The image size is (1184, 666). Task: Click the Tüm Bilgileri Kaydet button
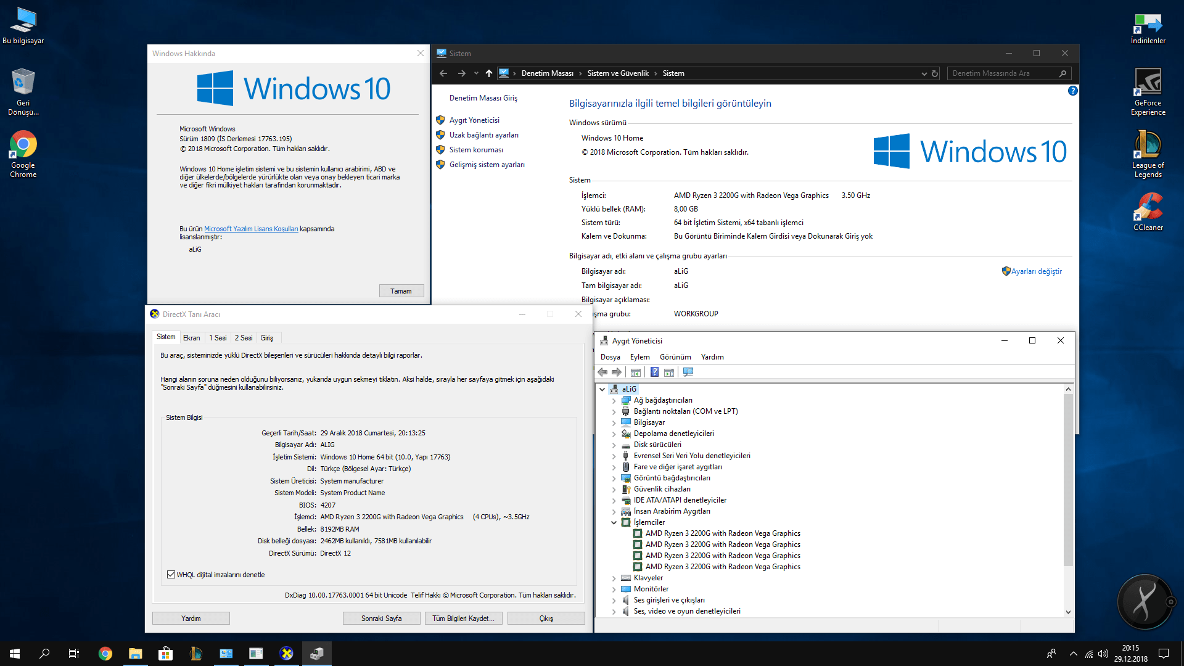[x=463, y=619]
